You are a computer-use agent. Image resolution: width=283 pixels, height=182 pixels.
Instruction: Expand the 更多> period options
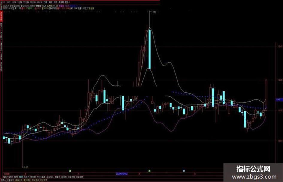point(67,2)
